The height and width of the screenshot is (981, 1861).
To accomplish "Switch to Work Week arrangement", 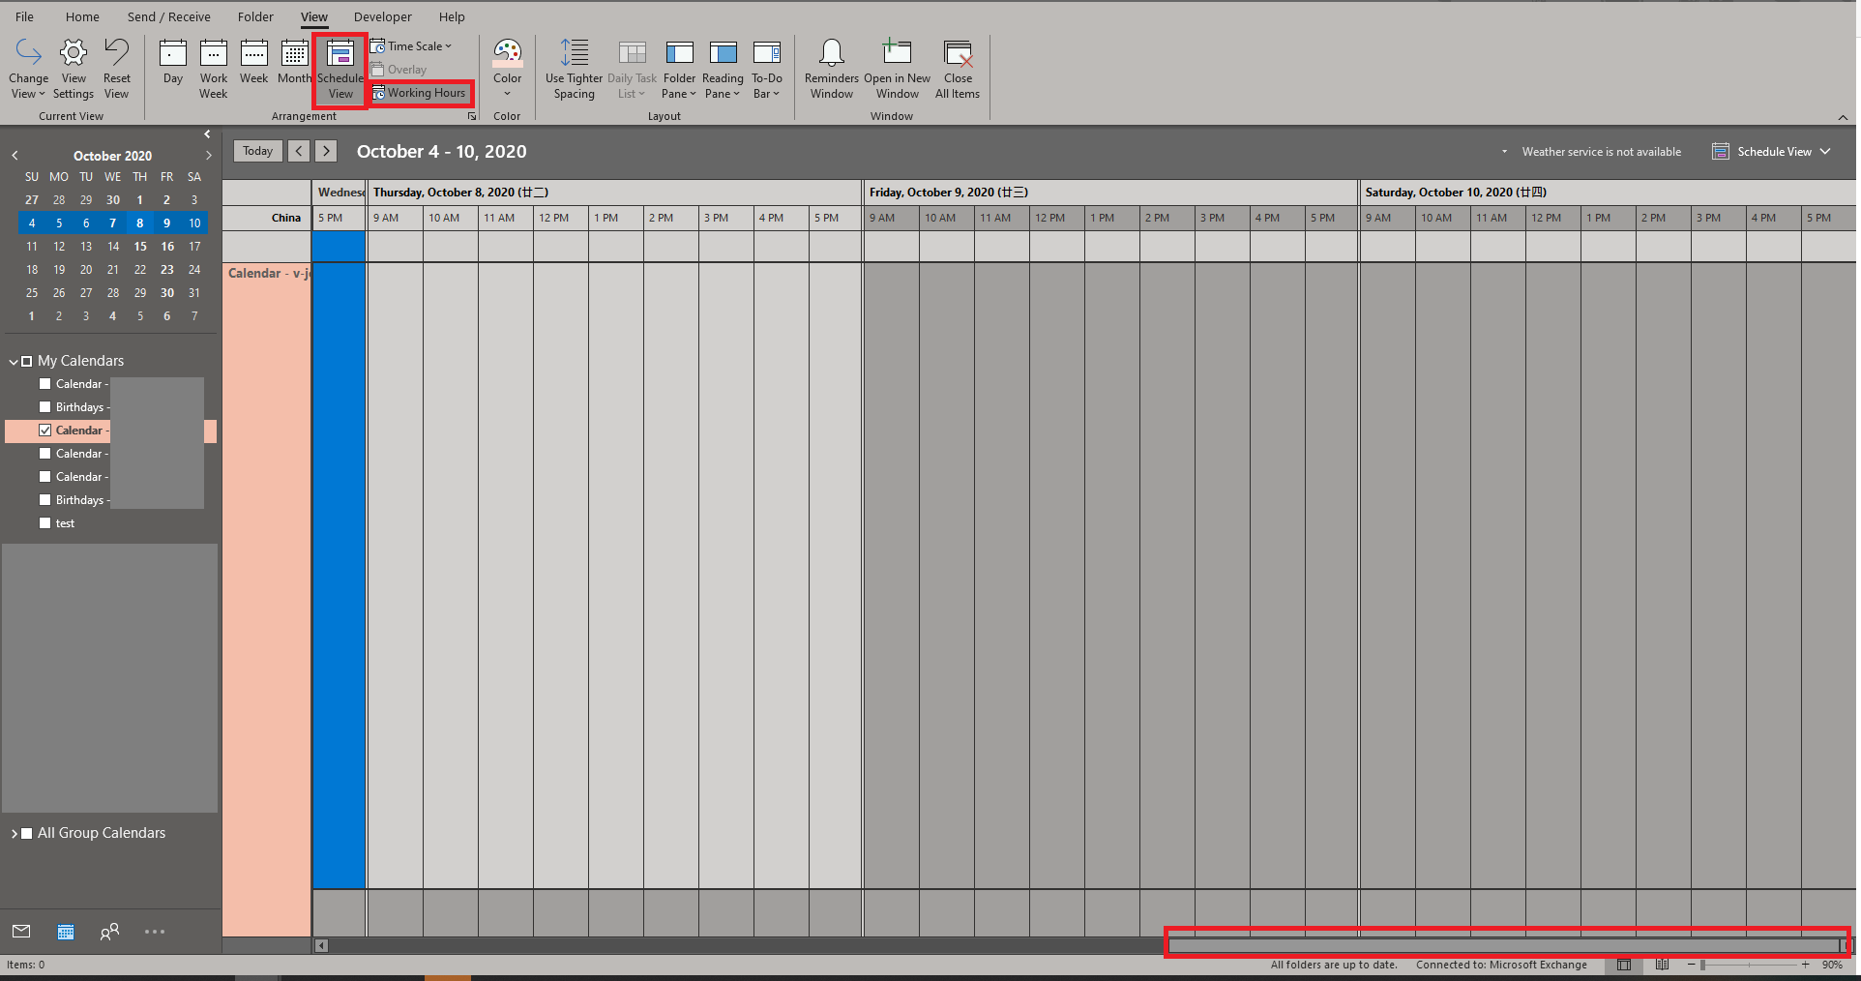I will coord(214,69).
